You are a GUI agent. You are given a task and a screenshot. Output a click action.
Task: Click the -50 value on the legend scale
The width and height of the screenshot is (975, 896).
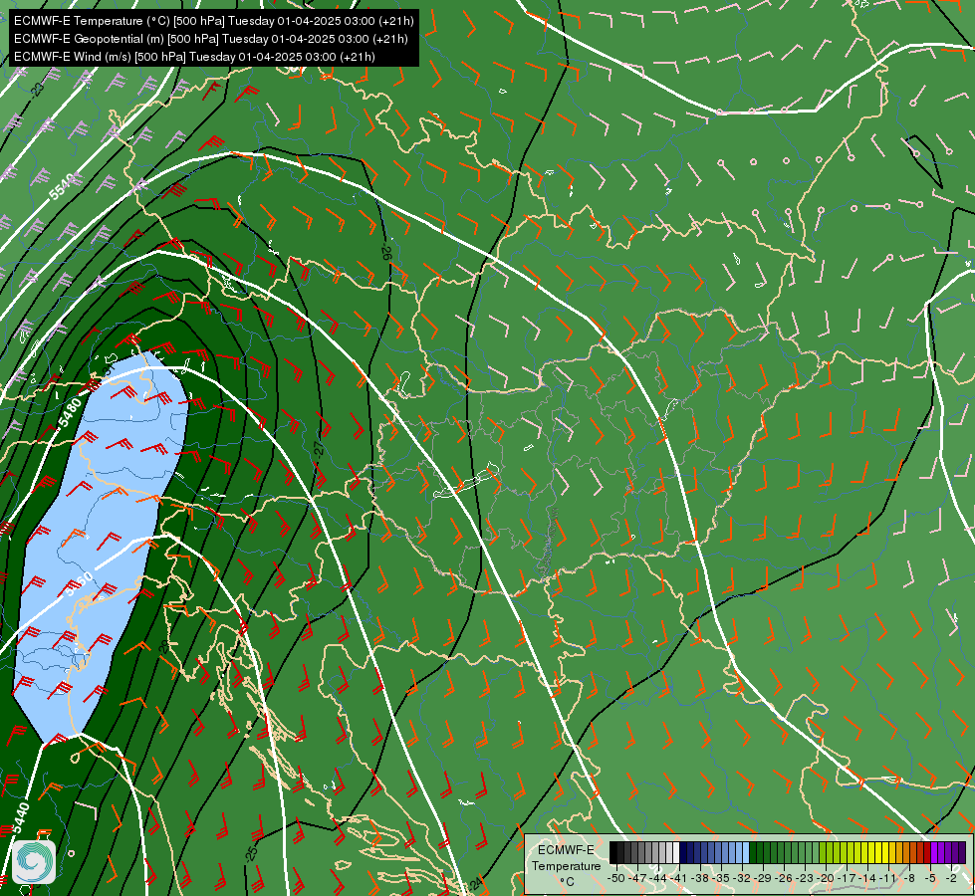tap(616, 879)
